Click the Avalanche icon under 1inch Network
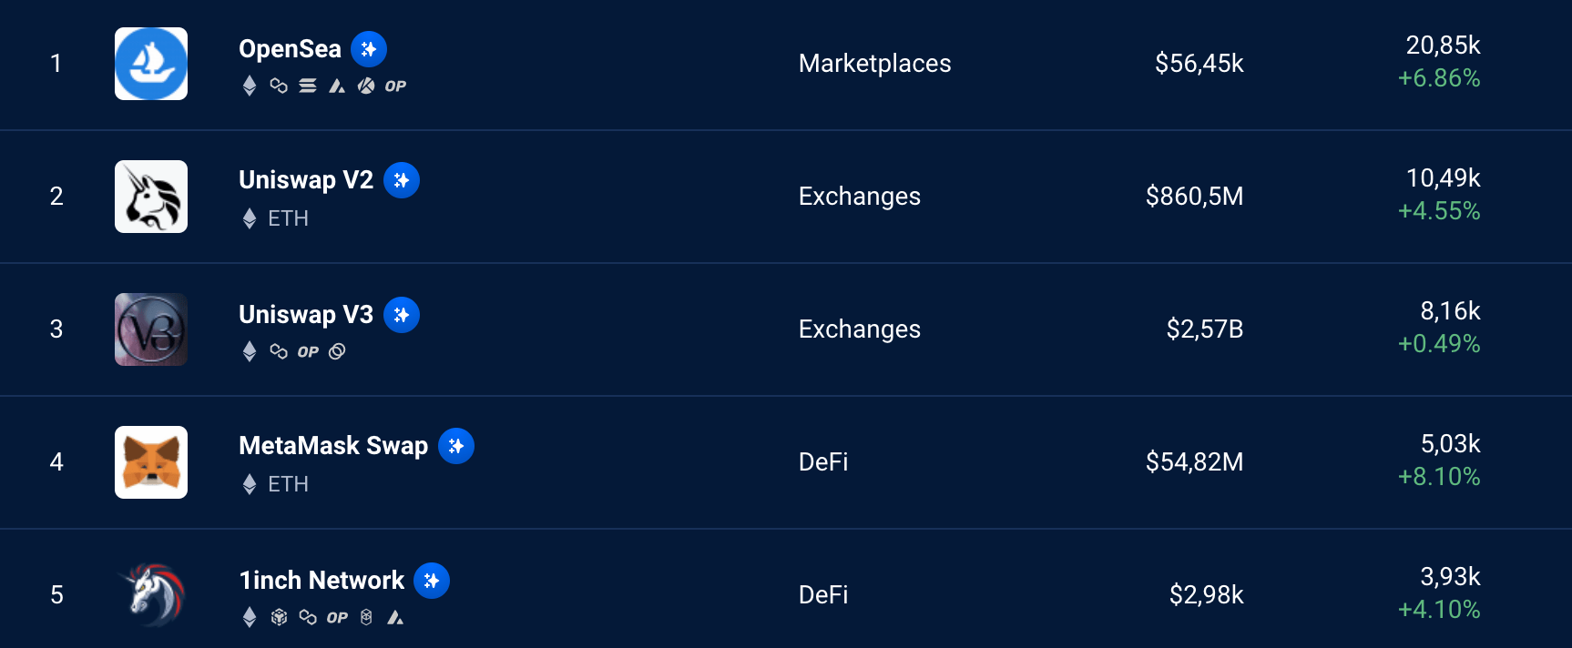This screenshot has height=648, width=1572. click(x=395, y=617)
